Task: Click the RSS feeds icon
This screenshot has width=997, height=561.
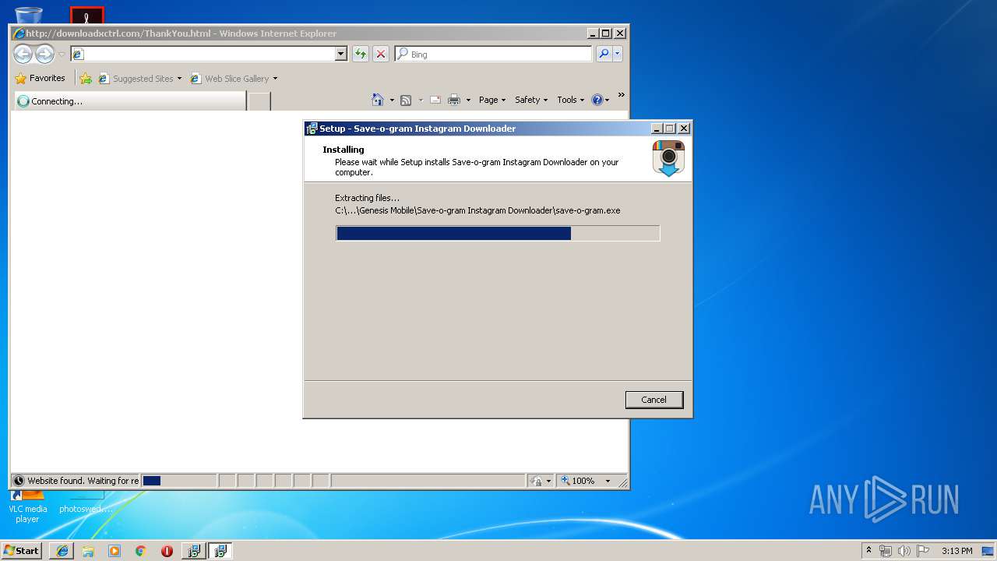Action: pos(406,100)
